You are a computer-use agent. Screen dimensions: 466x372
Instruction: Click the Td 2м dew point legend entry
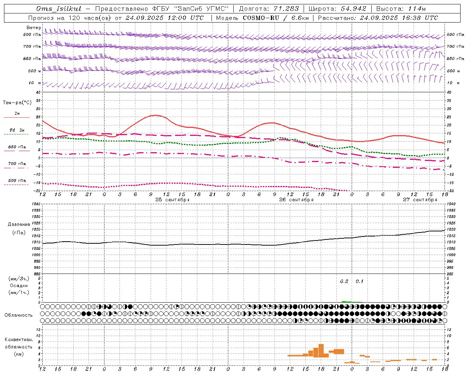(x=17, y=130)
